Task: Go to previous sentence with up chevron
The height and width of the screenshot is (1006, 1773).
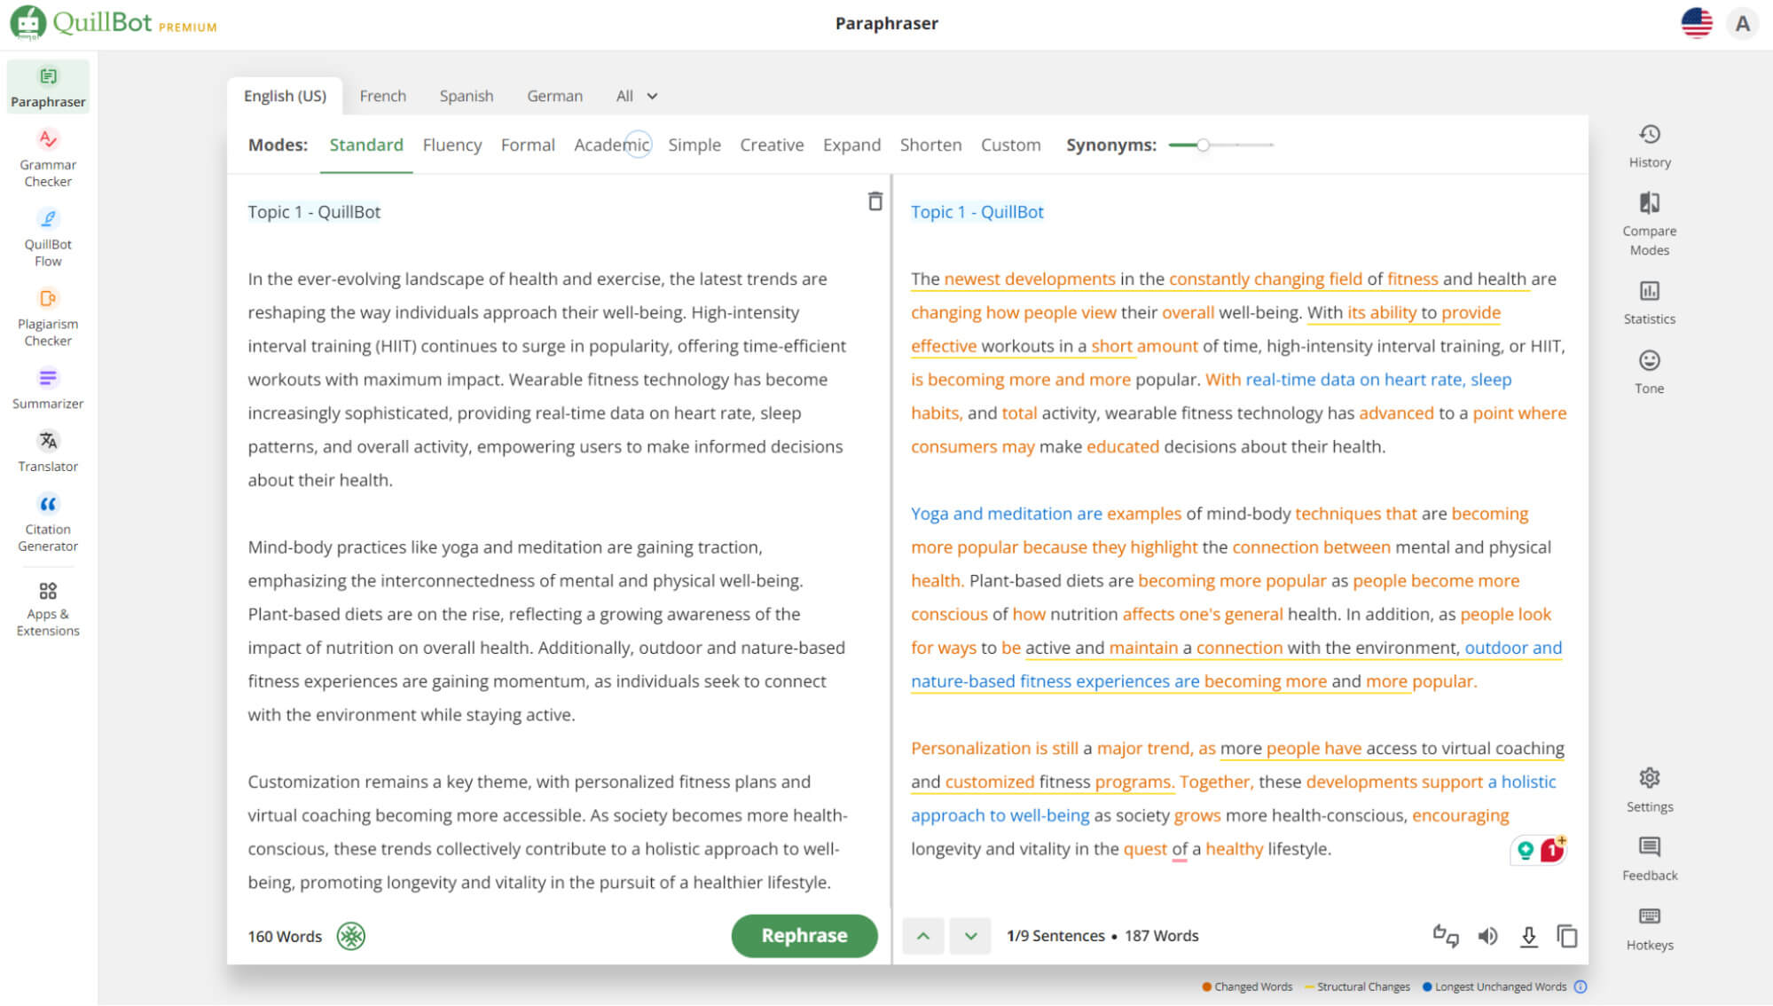Action: tap(923, 936)
